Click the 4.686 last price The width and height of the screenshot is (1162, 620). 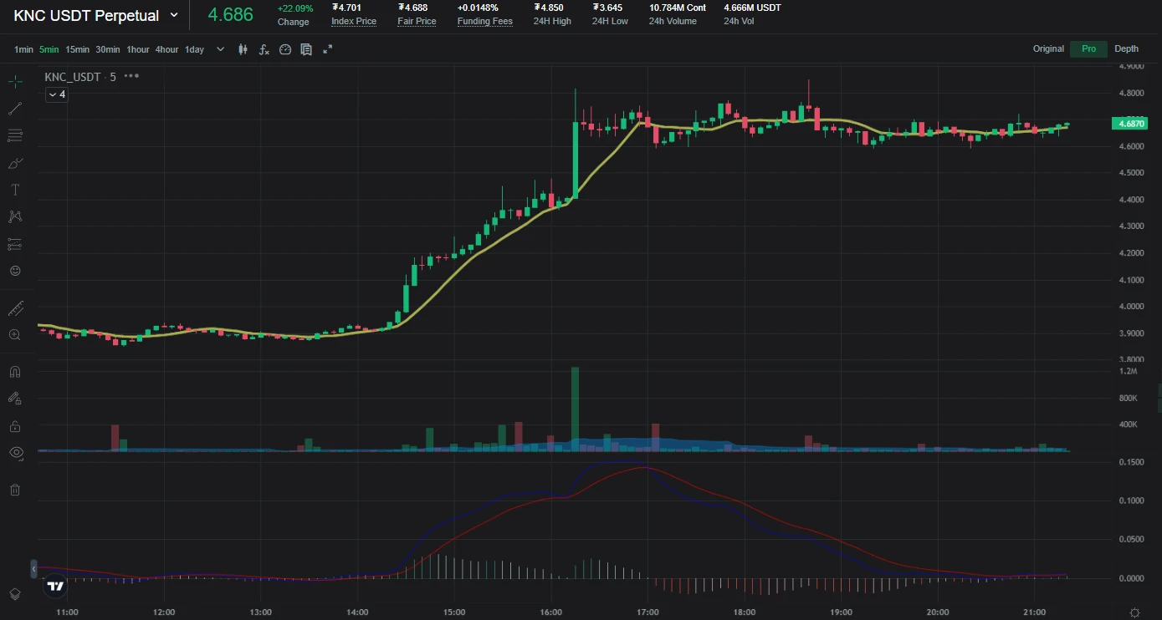[230, 15]
